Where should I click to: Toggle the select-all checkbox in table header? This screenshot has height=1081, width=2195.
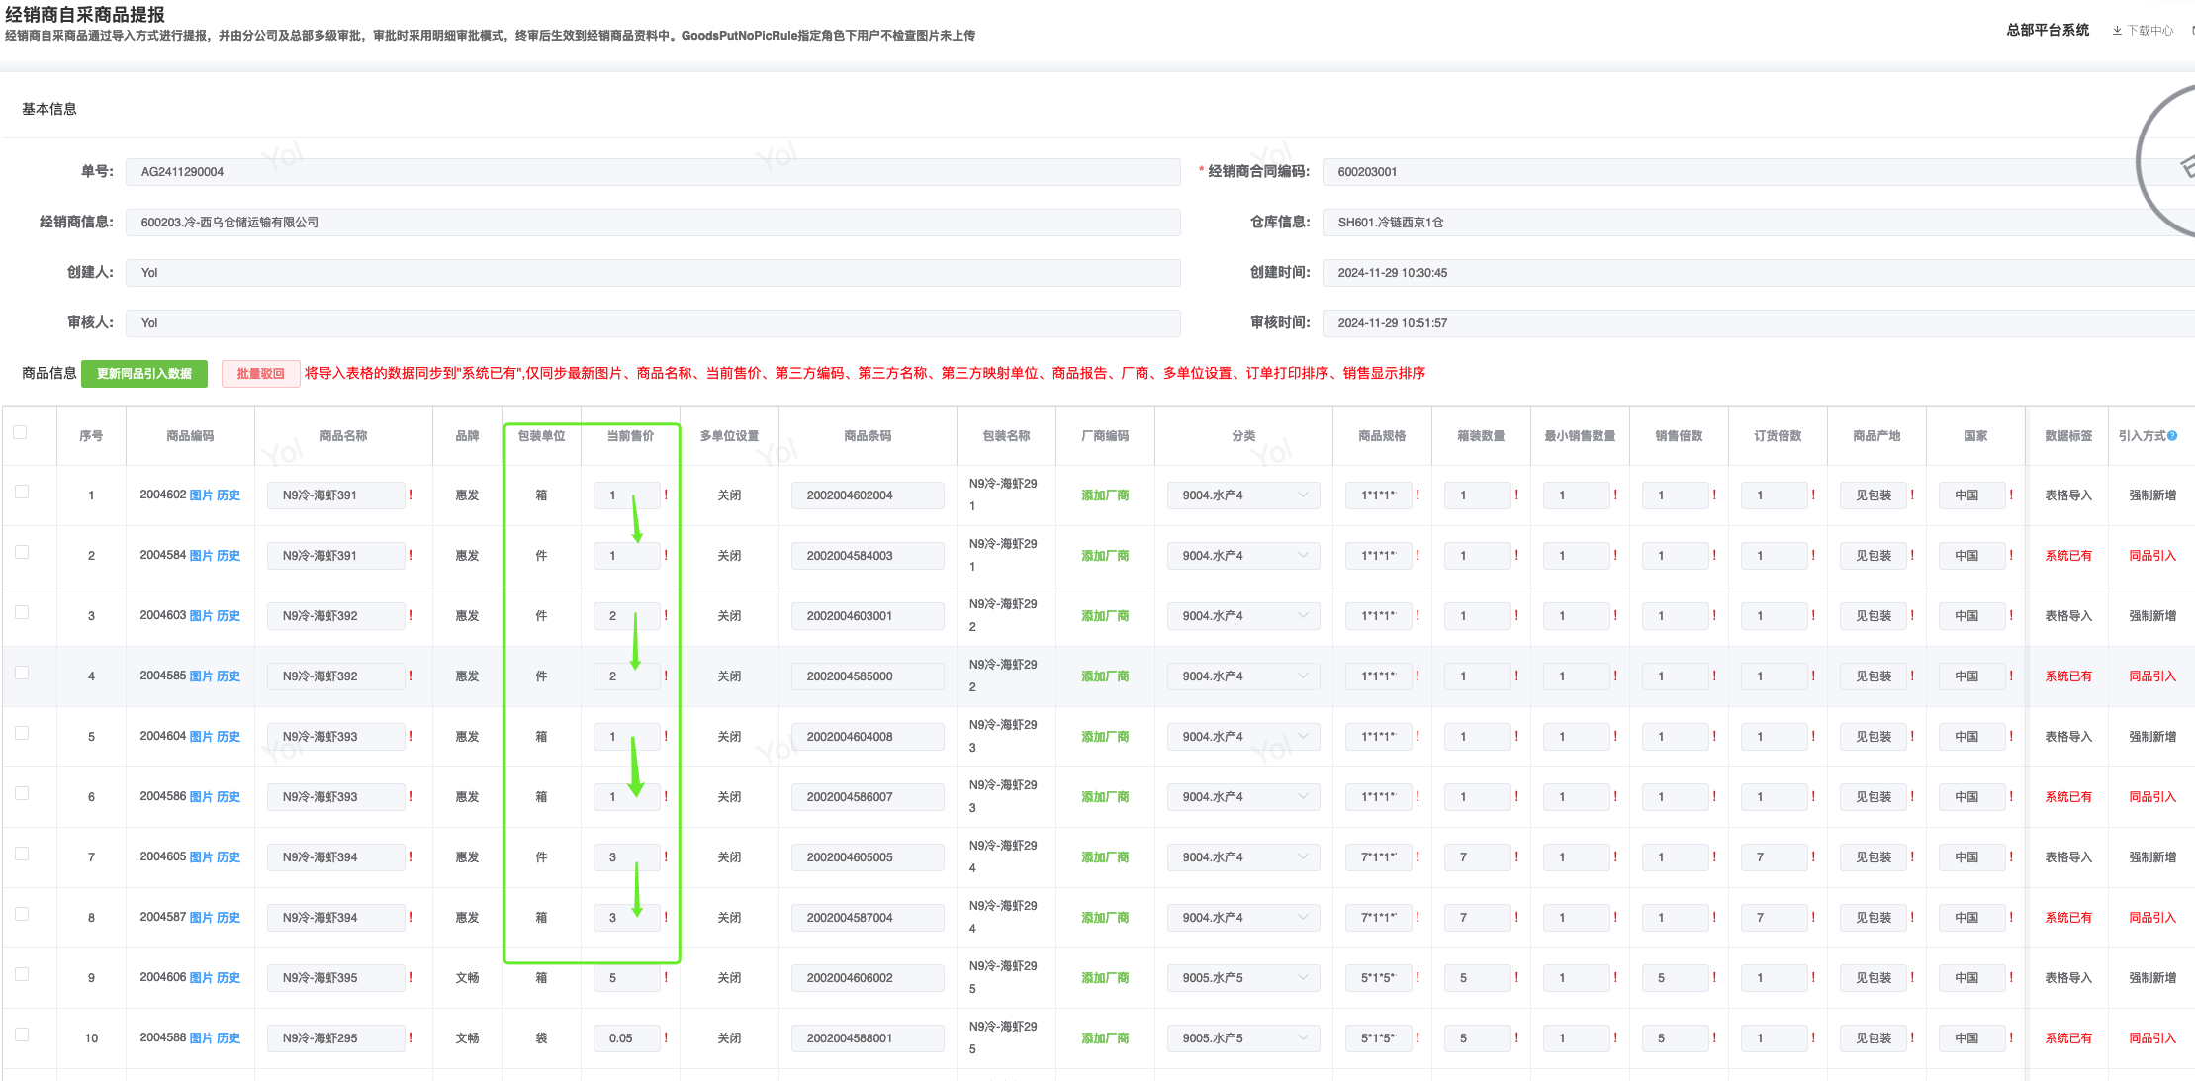click(20, 432)
